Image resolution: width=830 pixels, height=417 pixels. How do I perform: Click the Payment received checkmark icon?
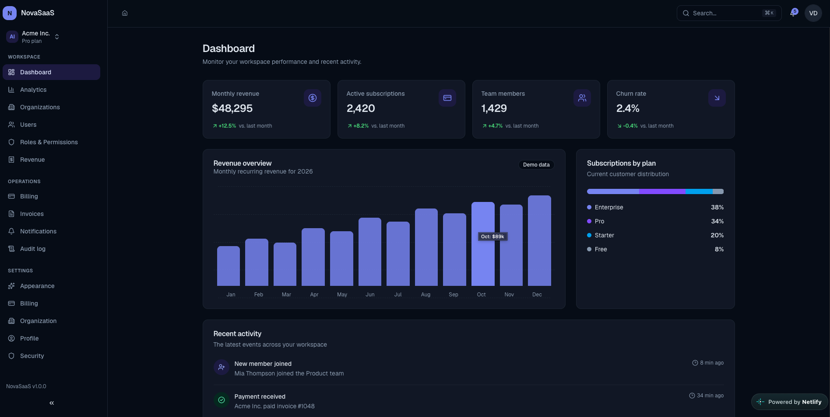pos(222,400)
